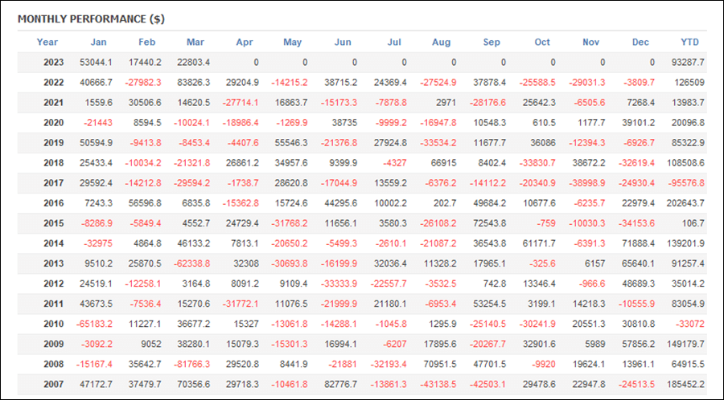
Task: Click the 2018 August value 66915
Action: pyautogui.click(x=444, y=163)
